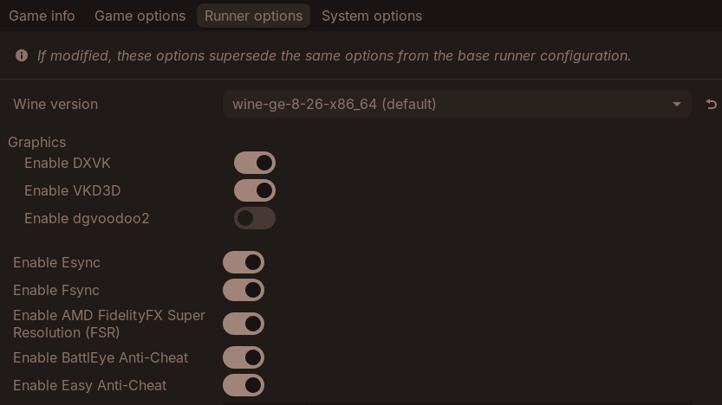
Task: Open the Wine version dropdown arrow
Action: tap(676, 105)
